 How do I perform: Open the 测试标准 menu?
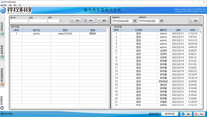[x=3, y=5]
